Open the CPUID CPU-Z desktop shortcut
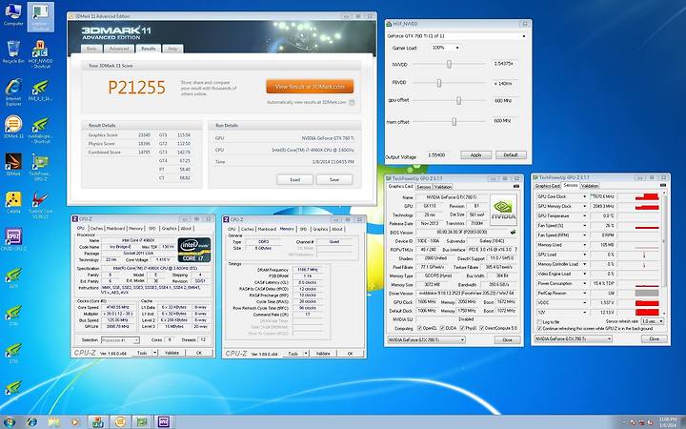 coord(14,239)
